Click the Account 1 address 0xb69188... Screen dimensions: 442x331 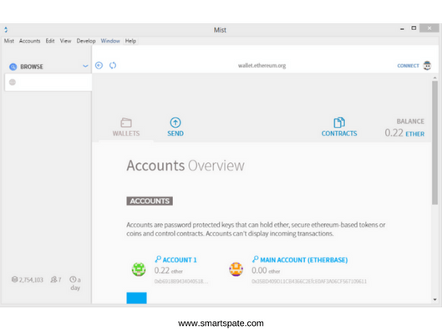point(181,281)
